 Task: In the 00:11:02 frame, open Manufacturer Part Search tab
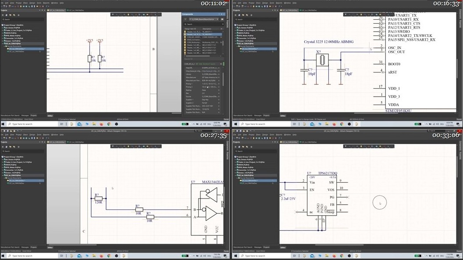[x=10, y=116]
